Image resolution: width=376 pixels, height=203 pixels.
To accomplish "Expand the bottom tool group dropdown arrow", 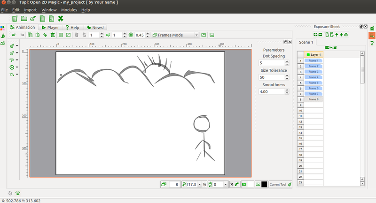I will pos(17,75).
